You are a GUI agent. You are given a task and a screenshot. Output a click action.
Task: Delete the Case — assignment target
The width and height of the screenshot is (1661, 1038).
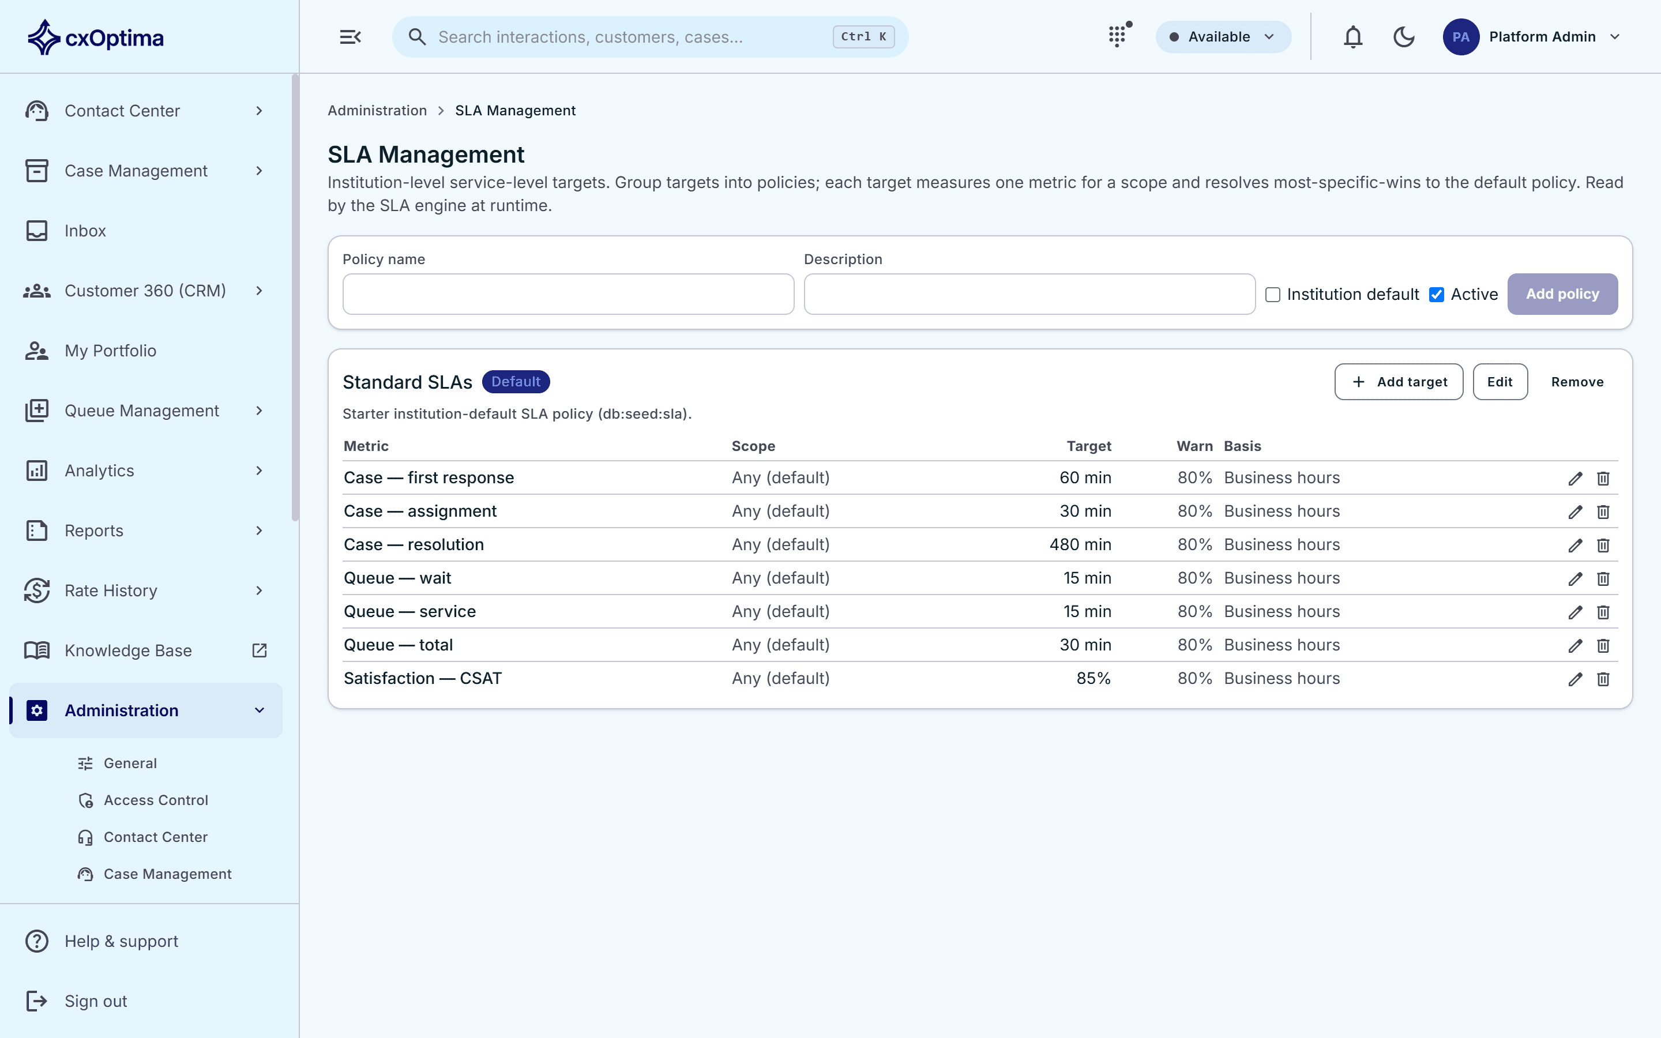tap(1603, 512)
